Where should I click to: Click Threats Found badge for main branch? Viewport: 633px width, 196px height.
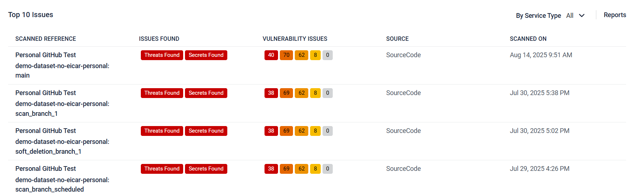tap(162, 55)
